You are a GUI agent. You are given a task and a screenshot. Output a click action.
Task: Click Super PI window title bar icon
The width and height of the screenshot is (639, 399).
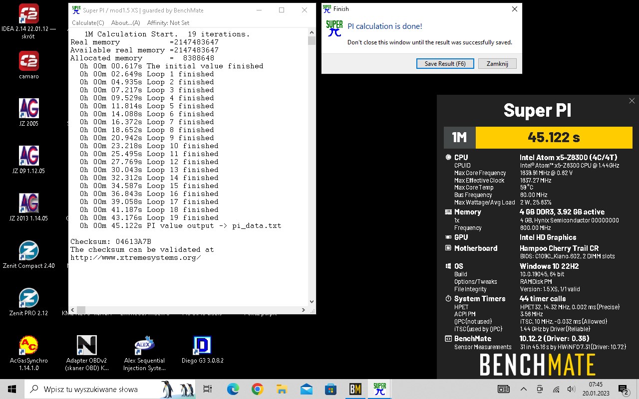click(x=76, y=10)
